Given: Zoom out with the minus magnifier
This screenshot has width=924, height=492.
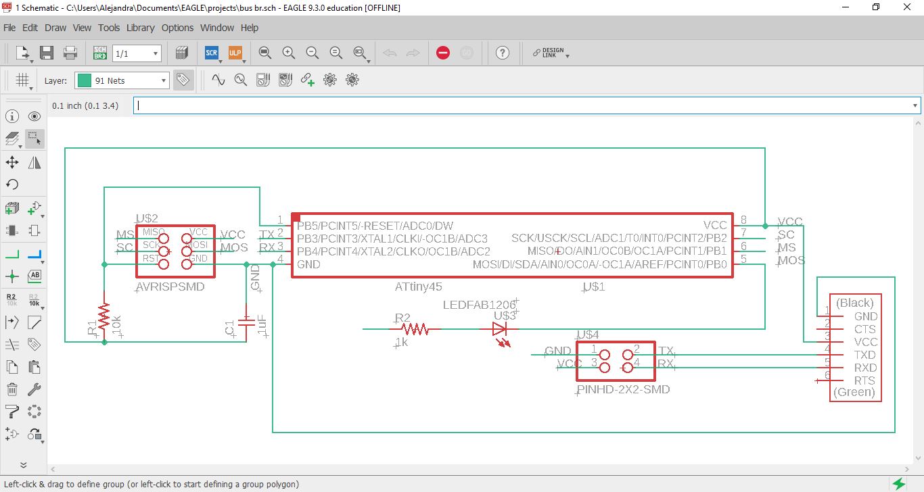Looking at the screenshot, I should [x=312, y=53].
